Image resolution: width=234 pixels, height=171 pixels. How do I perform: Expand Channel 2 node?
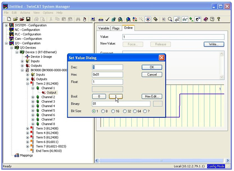coord(33,97)
